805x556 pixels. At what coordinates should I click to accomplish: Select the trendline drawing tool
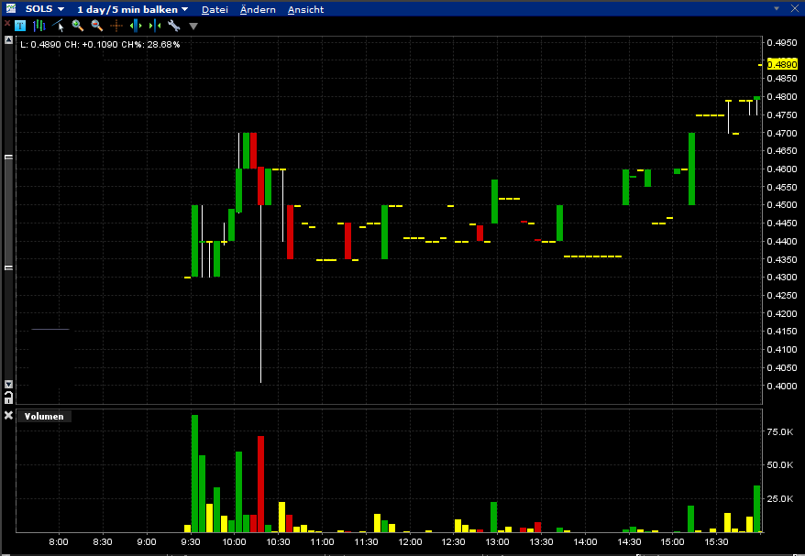pyautogui.click(x=58, y=26)
